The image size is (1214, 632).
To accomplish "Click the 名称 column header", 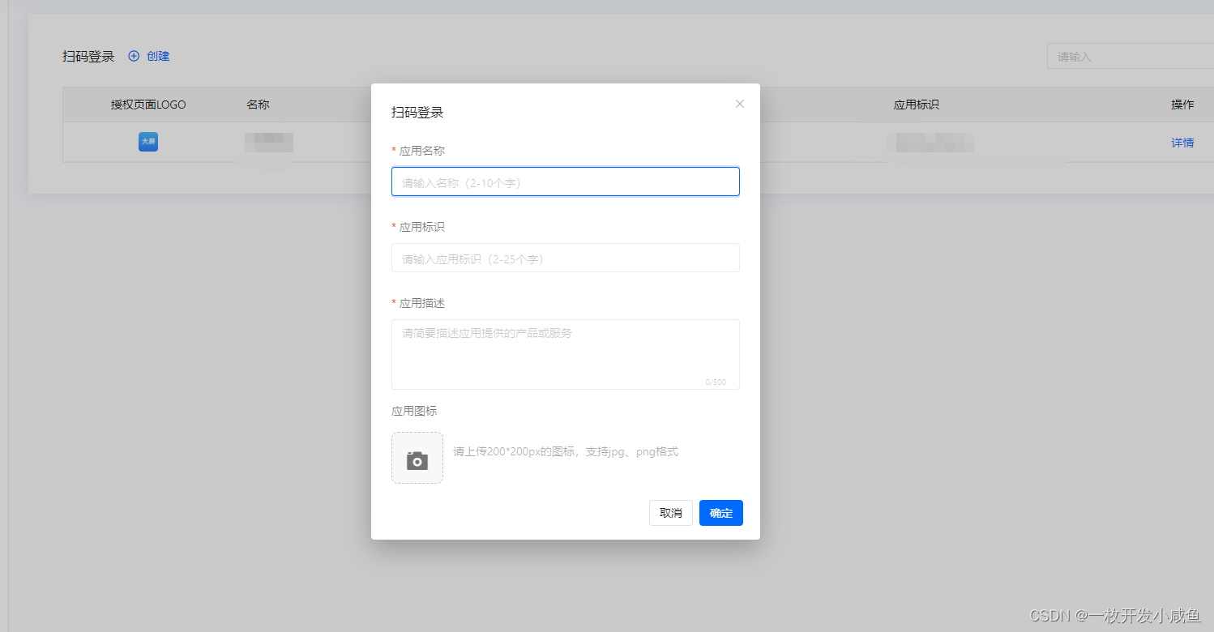I will point(258,105).
